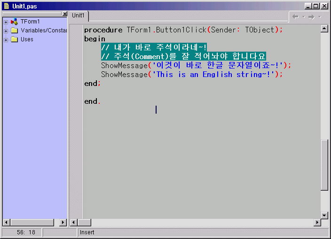The height and width of the screenshot is (239, 331).
Task: Select the TForm1 class icon
Action: (14, 22)
